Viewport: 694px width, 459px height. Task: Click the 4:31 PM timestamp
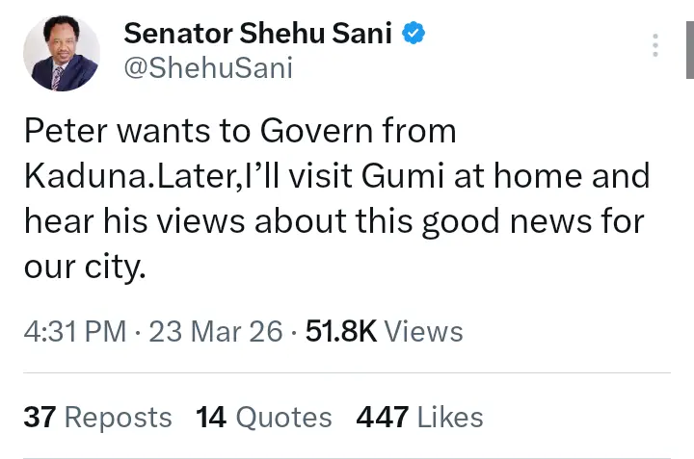coord(75,332)
